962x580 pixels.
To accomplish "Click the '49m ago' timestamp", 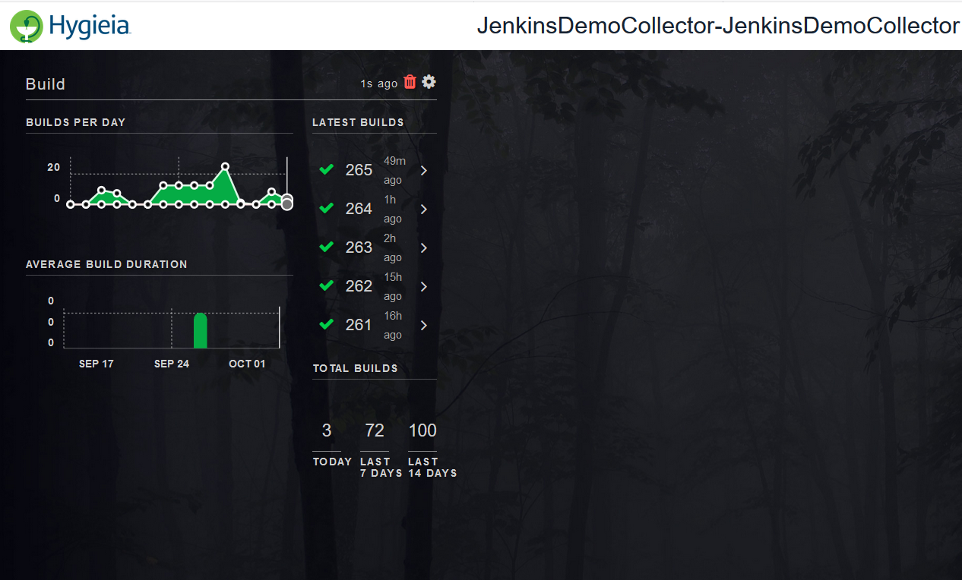I will click(x=394, y=171).
